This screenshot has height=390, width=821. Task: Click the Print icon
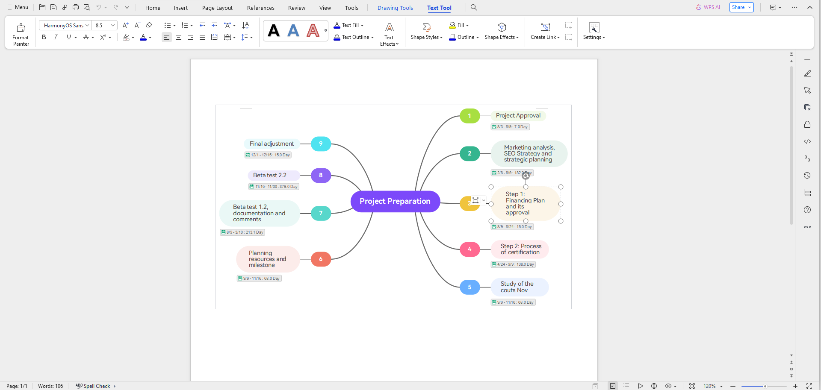pos(76,7)
